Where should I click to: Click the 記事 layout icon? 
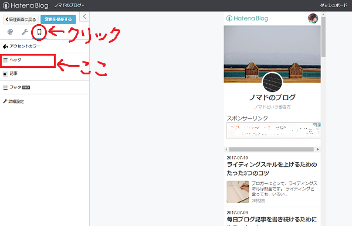(x=5, y=74)
